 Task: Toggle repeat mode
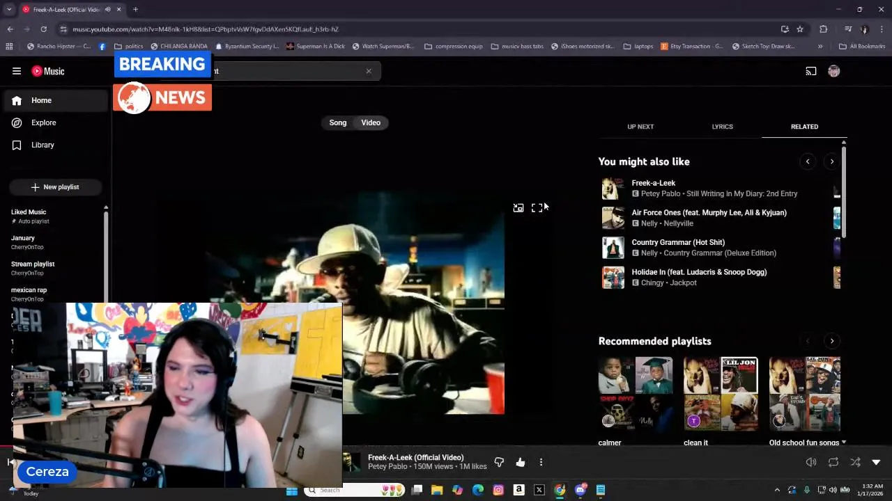(833, 462)
